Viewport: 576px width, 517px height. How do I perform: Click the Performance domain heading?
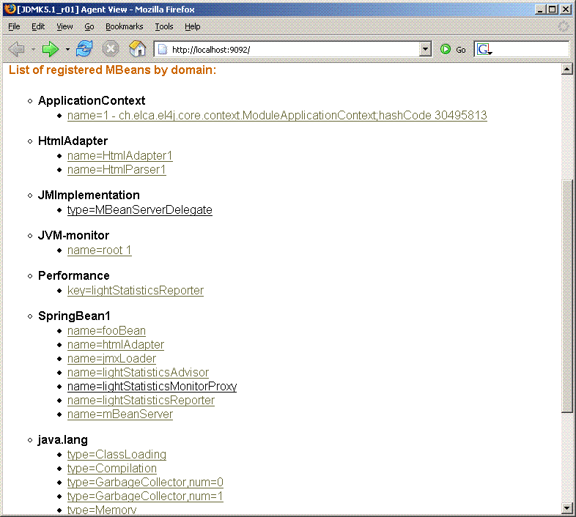74,276
